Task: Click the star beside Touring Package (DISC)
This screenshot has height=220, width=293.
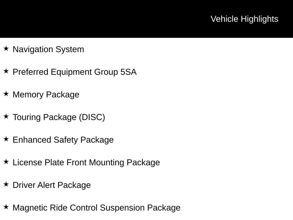Action: point(6,116)
